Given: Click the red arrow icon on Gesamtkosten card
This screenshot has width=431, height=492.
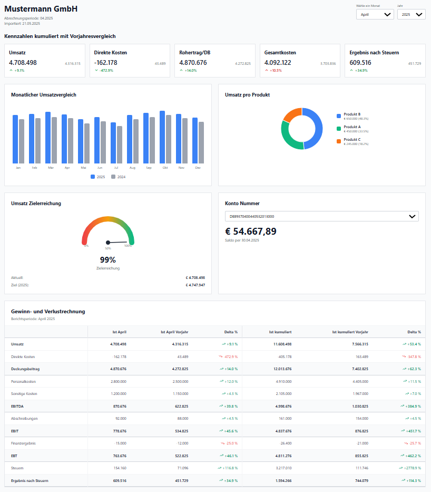Looking at the screenshot, I should 267,69.
